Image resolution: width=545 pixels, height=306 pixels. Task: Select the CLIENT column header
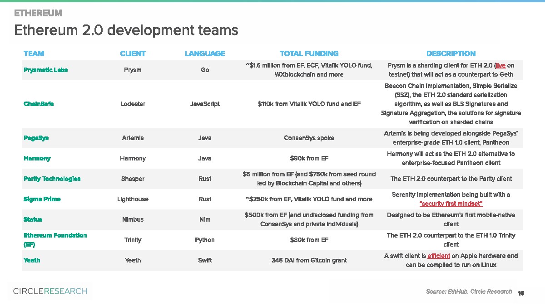pos(133,53)
